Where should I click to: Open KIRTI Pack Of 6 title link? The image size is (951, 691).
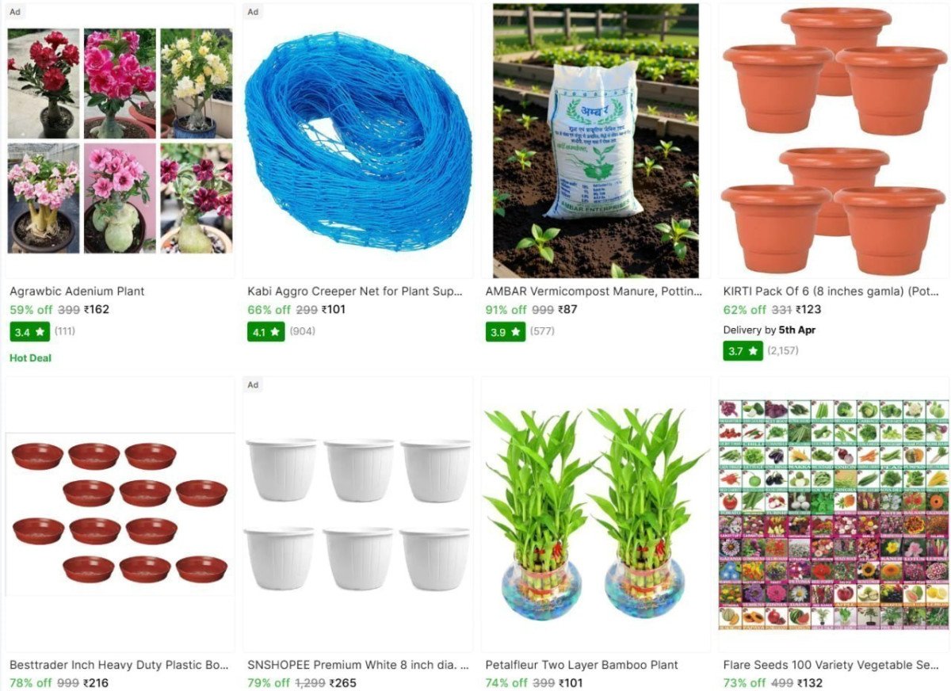tap(831, 291)
